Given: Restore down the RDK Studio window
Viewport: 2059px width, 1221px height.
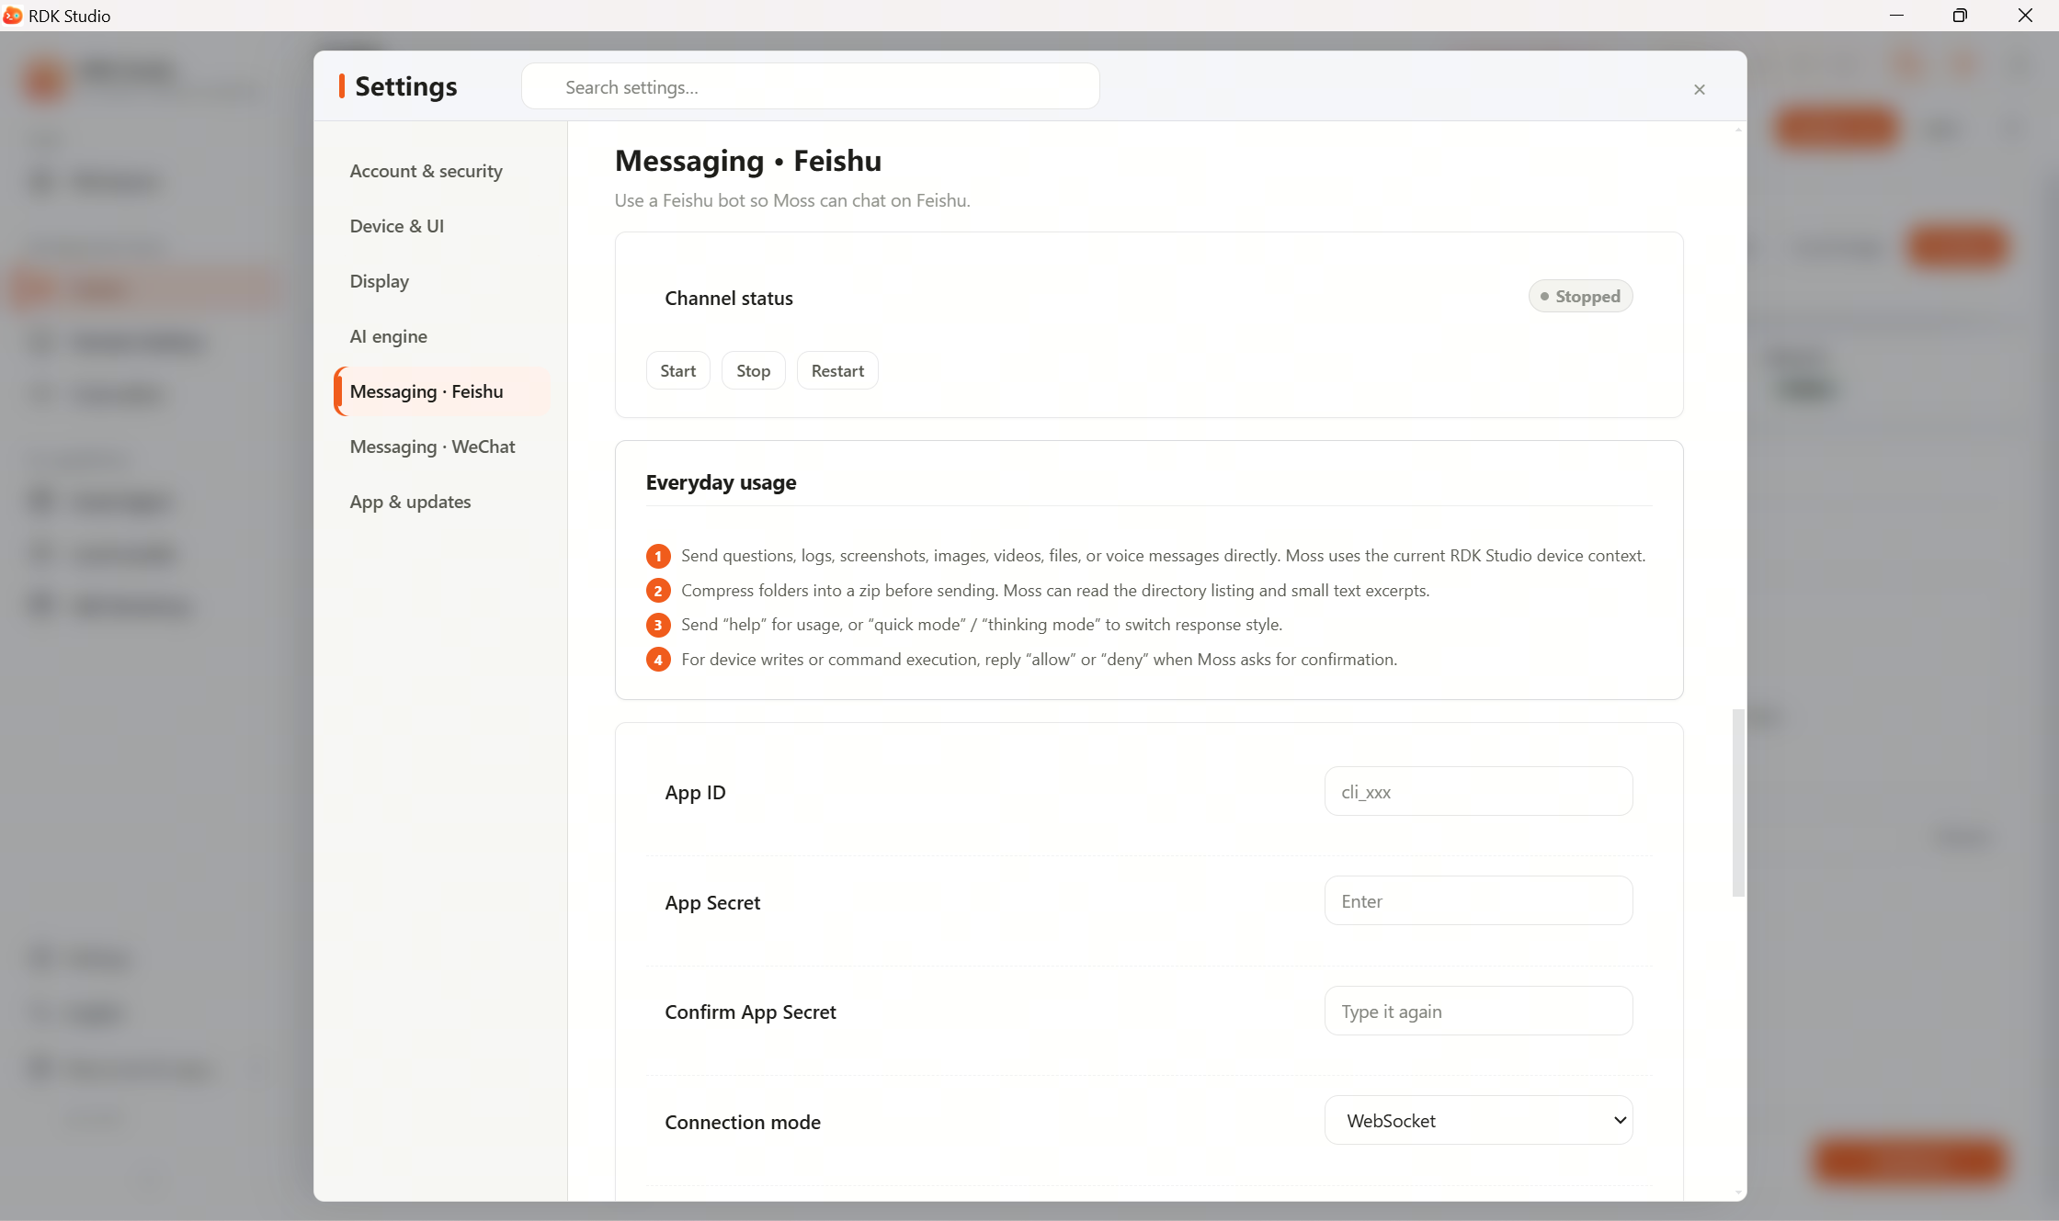Looking at the screenshot, I should [1960, 16].
